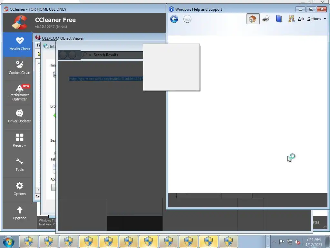Click the muted volume tray icon

pos(297,242)
